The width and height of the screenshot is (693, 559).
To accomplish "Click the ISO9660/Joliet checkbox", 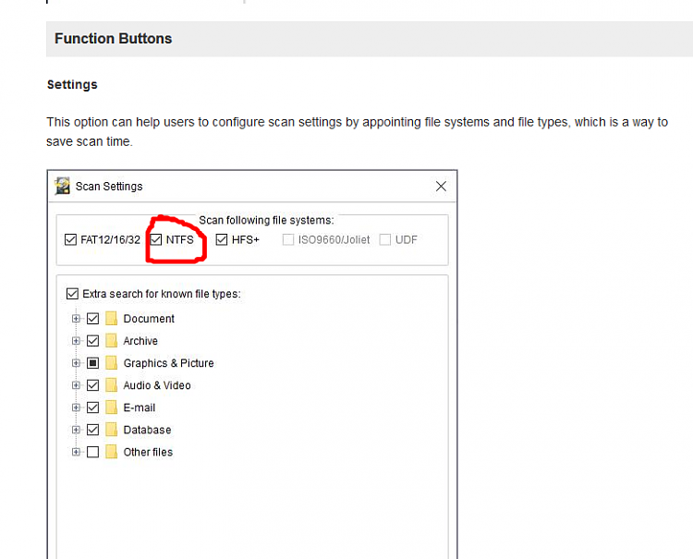I will coord(288,240).
